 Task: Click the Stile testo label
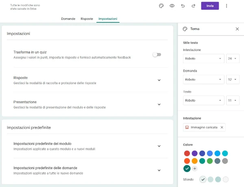190,43
